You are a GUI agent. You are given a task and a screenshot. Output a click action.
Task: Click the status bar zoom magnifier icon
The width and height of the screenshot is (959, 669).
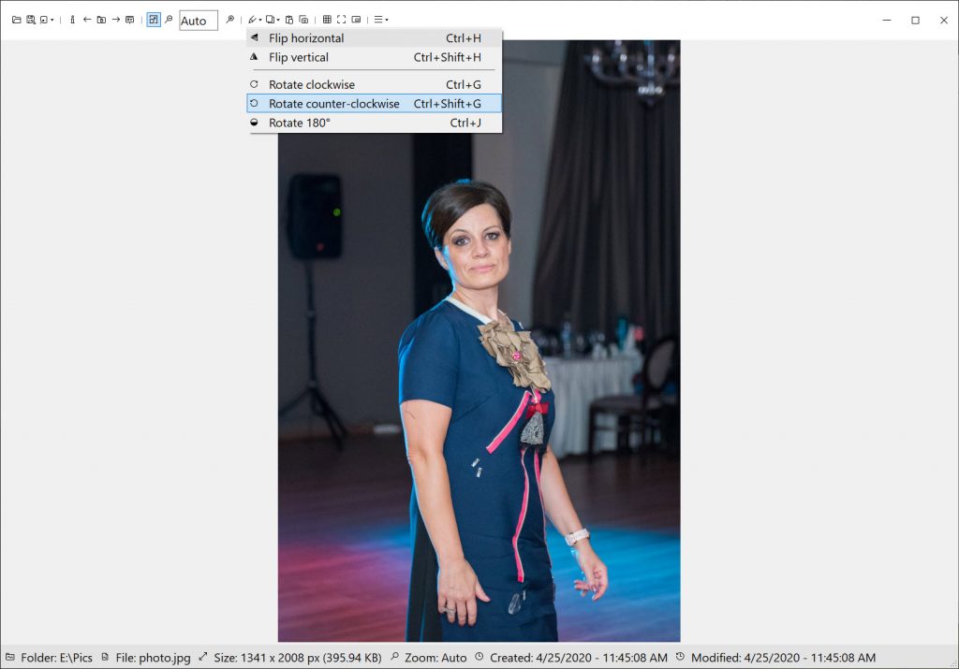pos(394,658)
